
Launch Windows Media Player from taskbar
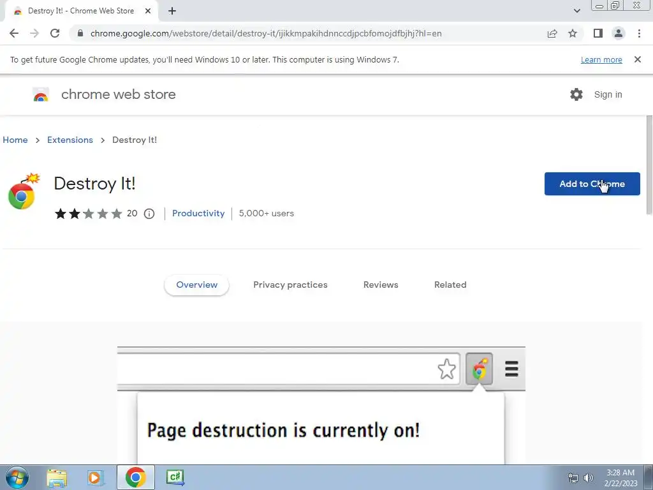tap(96, 477)
